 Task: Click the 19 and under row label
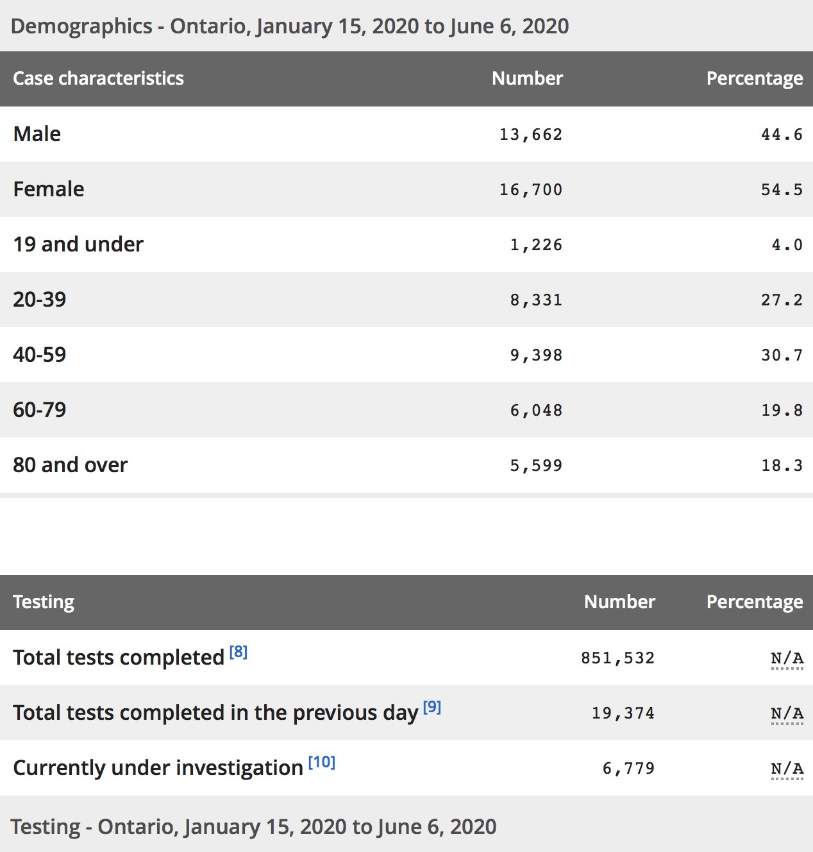[78, 244]
